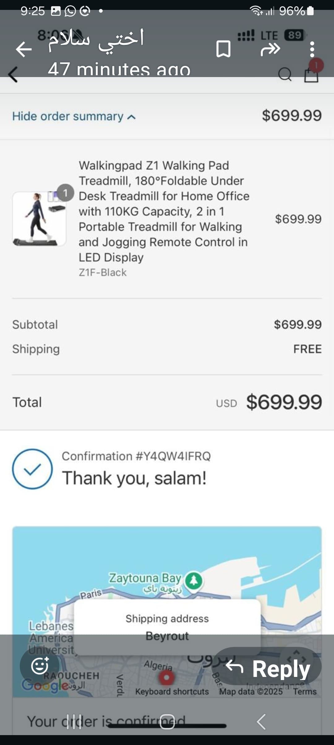Tap the bookmark icon to save the message

pos(223,49)
